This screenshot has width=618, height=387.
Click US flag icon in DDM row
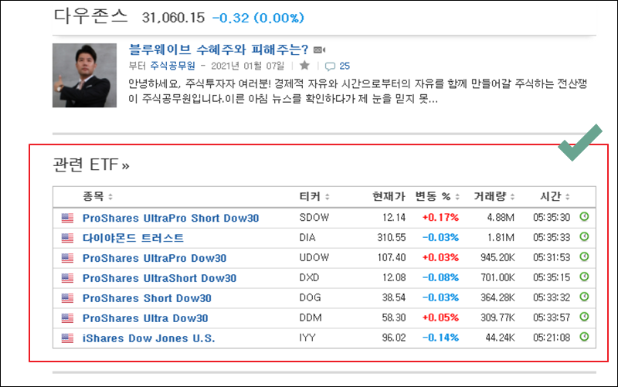(x=67, y=318)
